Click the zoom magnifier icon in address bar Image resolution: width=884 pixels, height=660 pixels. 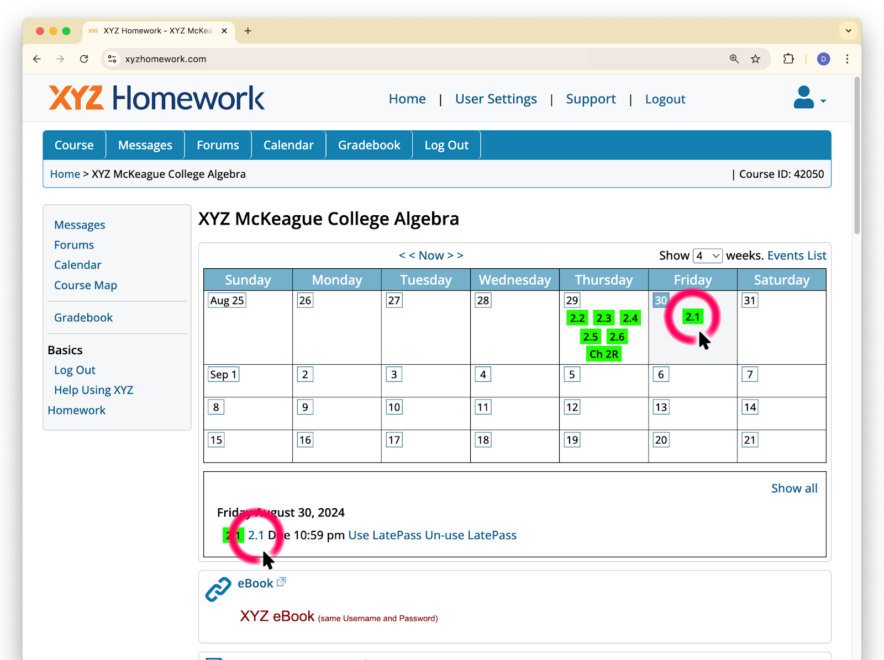[x=734, y=59]
